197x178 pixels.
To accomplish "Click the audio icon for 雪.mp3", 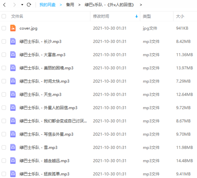I will coord(13,147).
